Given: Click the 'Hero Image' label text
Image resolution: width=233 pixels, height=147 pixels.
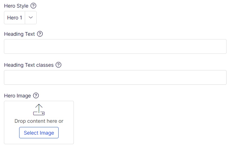Looking at the screenshot, I should coord(17,96).
